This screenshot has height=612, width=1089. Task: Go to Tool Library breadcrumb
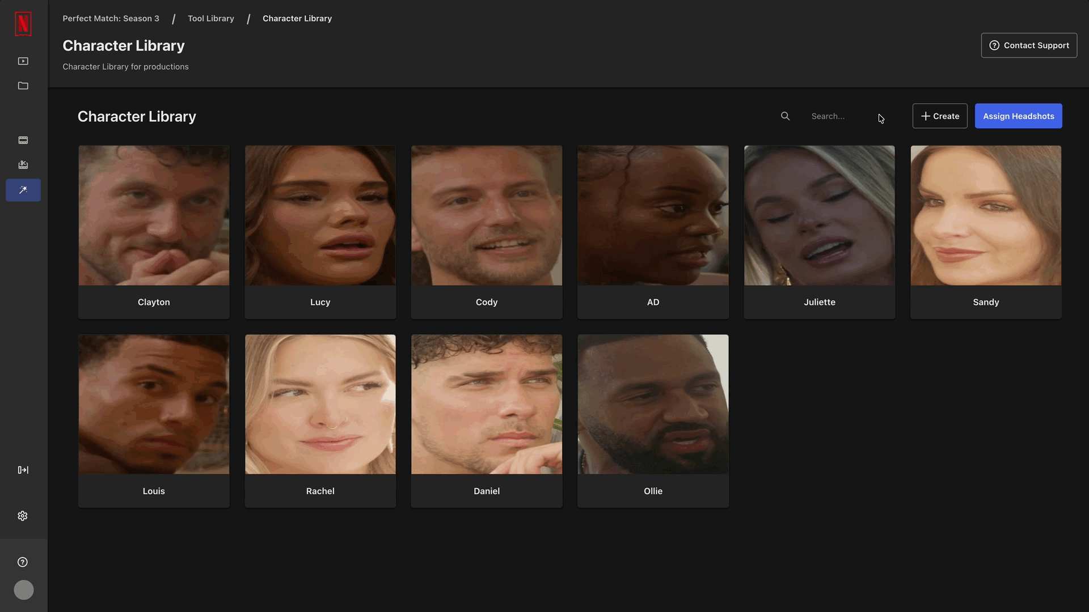point(211,19)
